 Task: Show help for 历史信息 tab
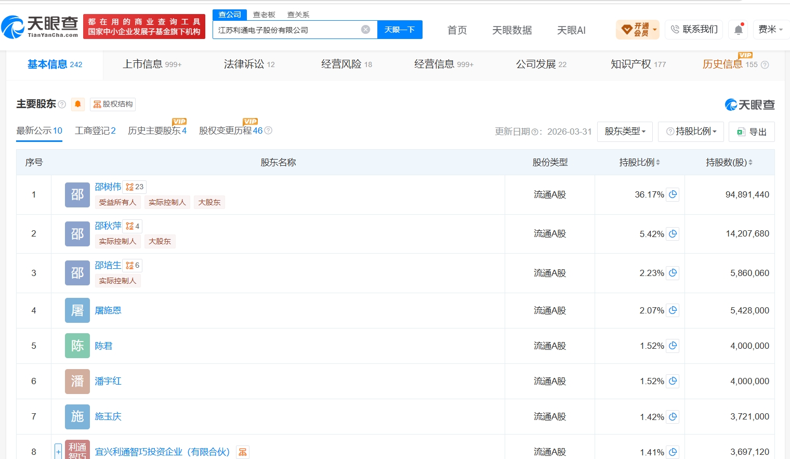point(765,65)
